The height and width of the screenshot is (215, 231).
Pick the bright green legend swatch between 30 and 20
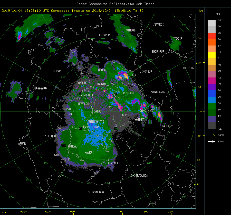[x=211, y=106]
